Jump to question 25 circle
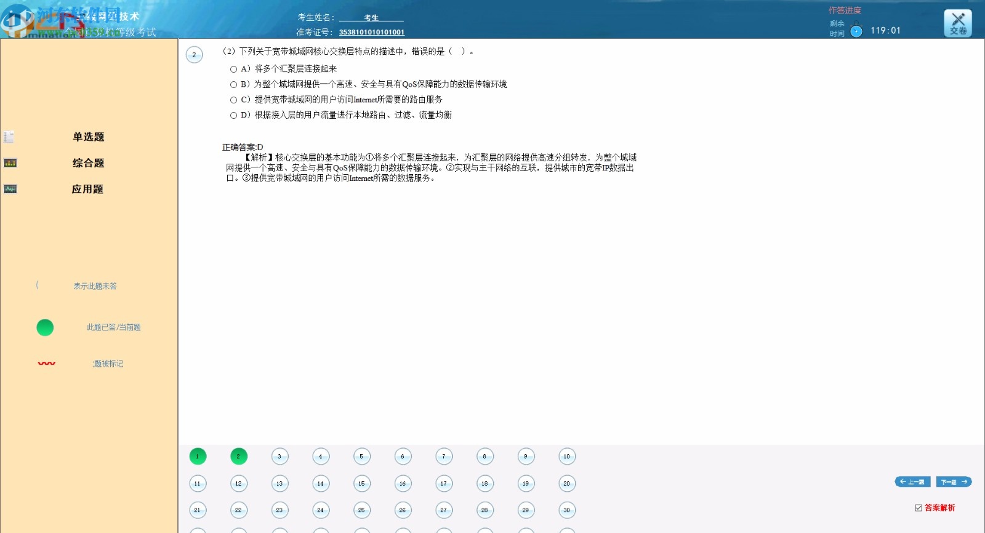Viewport: 985px width, 533px height. coord(362,510)
